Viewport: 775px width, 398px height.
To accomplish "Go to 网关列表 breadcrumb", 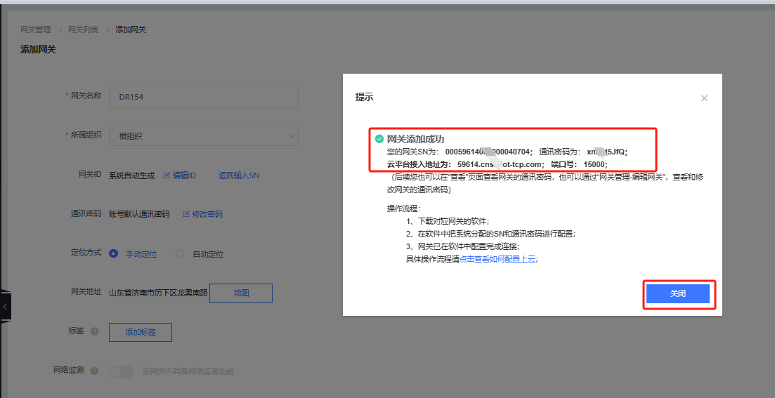I will [x=83, y=29].
